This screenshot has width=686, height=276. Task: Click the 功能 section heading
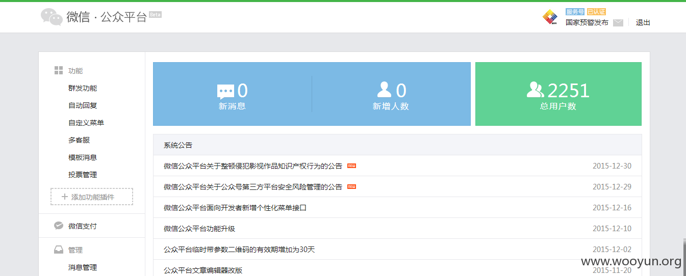coord(75,71)
